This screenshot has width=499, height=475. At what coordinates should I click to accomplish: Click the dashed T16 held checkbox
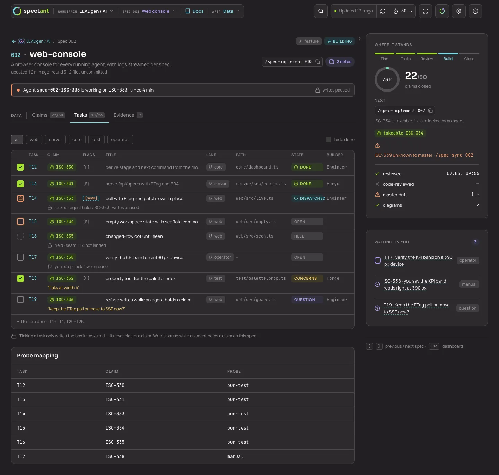[x=20, y=236]
